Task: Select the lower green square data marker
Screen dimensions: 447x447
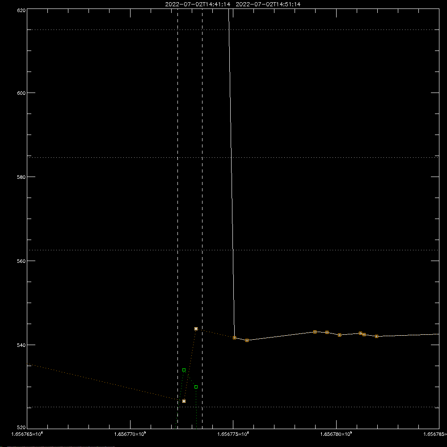Action: 196,387
